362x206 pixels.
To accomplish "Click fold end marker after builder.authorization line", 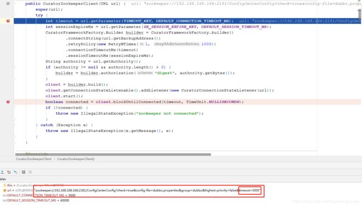I will tap(13, 79).
